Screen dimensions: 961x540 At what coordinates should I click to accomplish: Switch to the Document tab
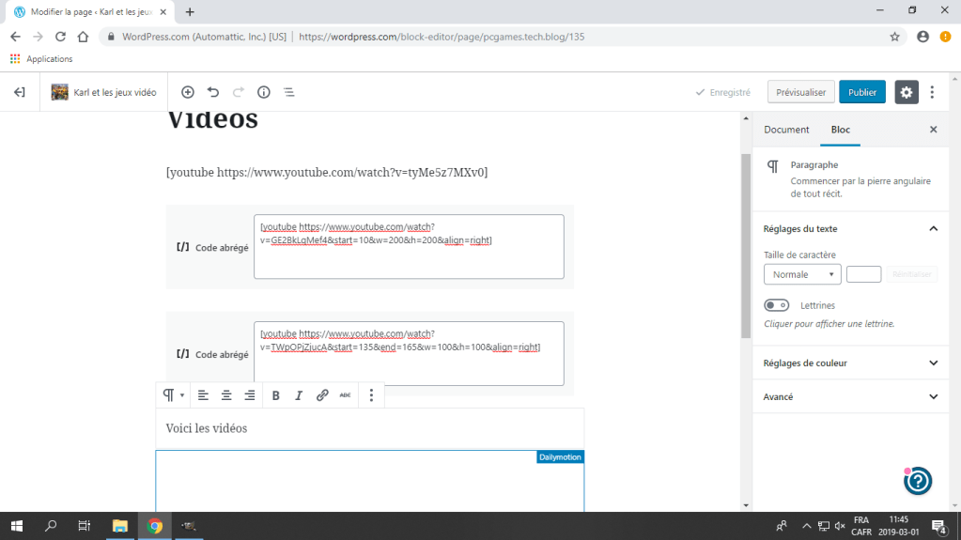tap(786, 130)
